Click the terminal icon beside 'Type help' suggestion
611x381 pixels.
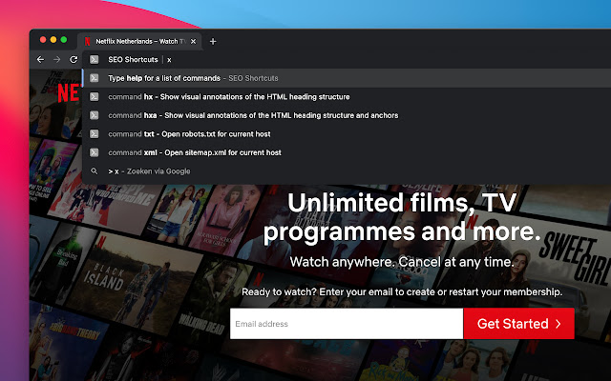(94, 78)
